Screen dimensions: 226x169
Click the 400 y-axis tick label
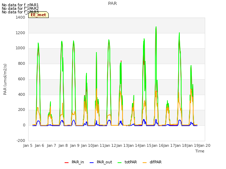[22, 94]
